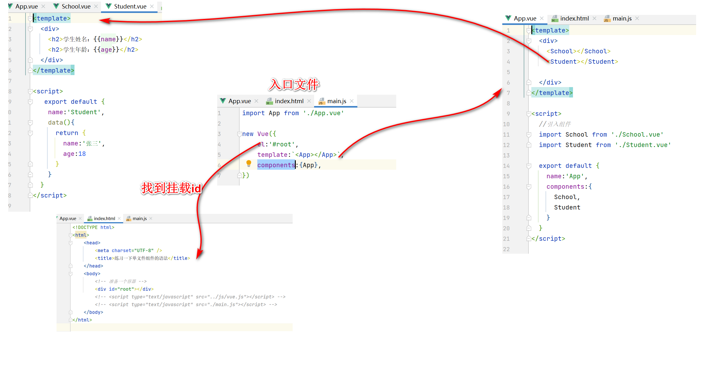Close App.vue tab next to School.vue tab
The image size is (716, 372).
(43, 6)
